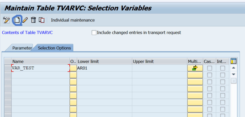Select the Selection Options tab
Viewport: 245px width, 117px height.
(x=54, y=48)
